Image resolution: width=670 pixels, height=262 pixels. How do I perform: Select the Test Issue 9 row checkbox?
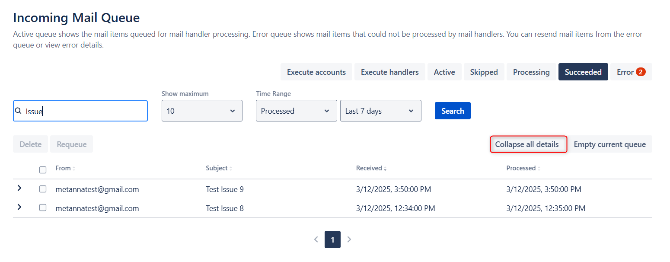(43, 189)
